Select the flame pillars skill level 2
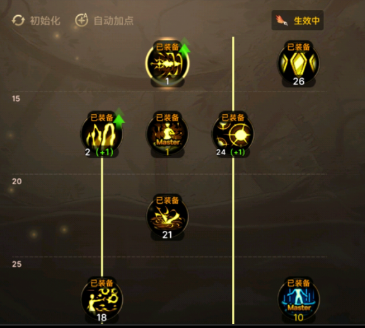This screenshot has width=365, height=328. coord(101,134)
